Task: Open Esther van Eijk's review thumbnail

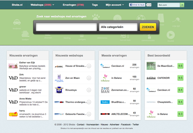Action: point(13,66)
